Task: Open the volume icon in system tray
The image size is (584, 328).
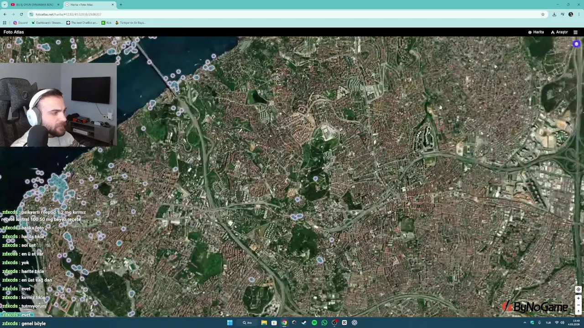Action: (x=562, y=323)
